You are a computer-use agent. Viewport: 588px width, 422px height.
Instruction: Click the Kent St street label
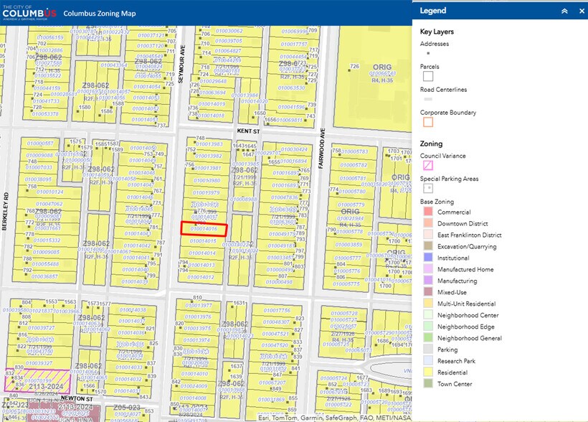click(246, 132)
